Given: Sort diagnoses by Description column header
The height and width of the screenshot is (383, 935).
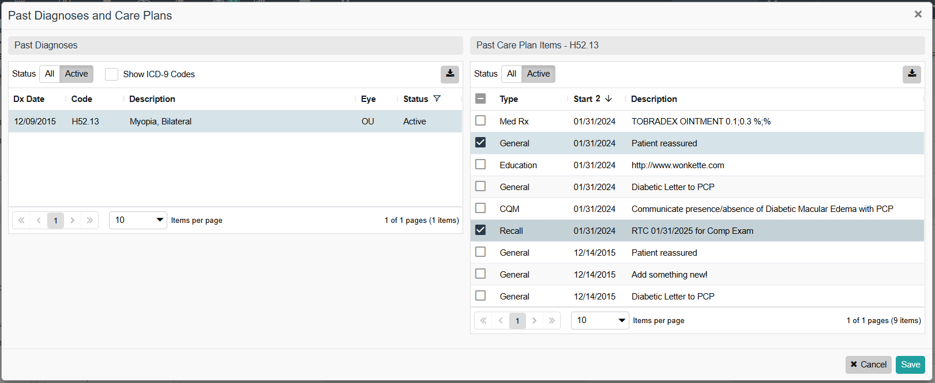Looking at the screenshot, I should 152,99.
